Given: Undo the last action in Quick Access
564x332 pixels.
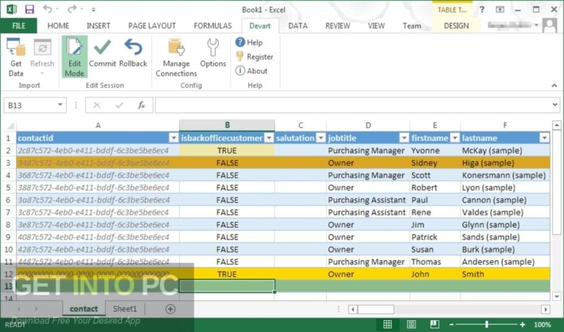Looking at the screenshot, I should (x=47, y=10).
